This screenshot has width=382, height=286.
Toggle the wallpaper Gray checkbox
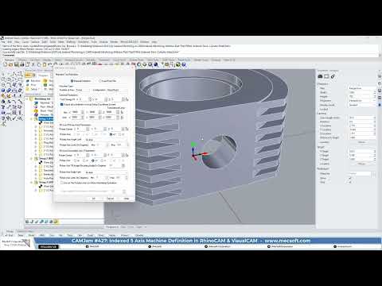click(350, 182)
